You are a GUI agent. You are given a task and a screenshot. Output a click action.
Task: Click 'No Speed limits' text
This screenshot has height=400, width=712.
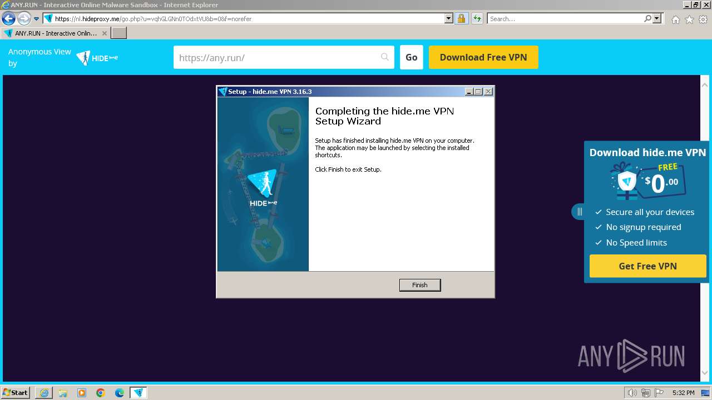coord(636,243)
